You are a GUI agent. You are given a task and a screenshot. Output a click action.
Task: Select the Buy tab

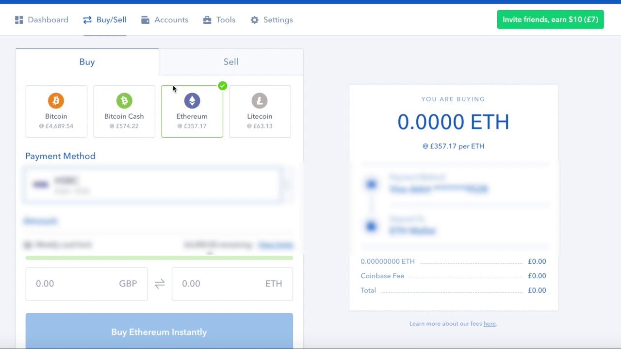87,62
